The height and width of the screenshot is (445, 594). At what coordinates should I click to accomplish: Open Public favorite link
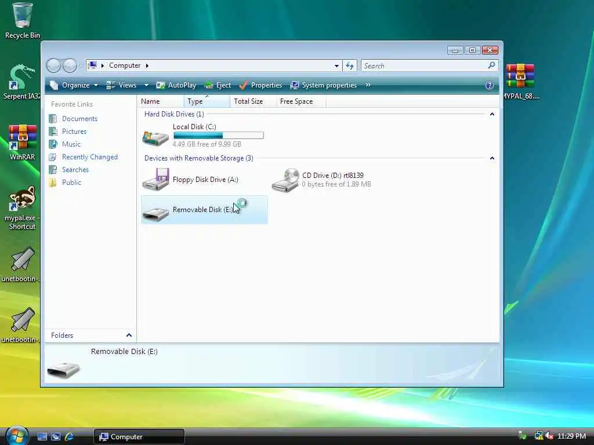[71, 183]
